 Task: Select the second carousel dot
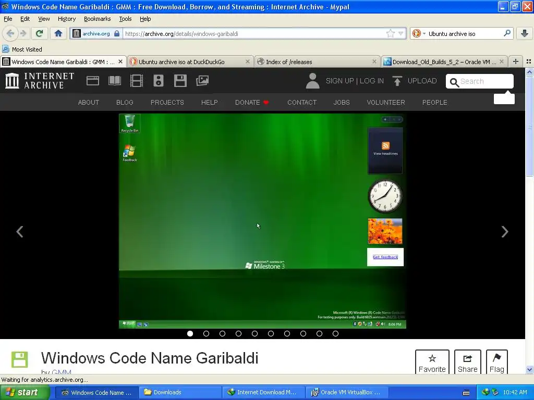[x=206, y=334]
